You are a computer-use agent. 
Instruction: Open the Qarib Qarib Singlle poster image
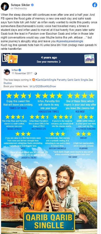(49, 162)
